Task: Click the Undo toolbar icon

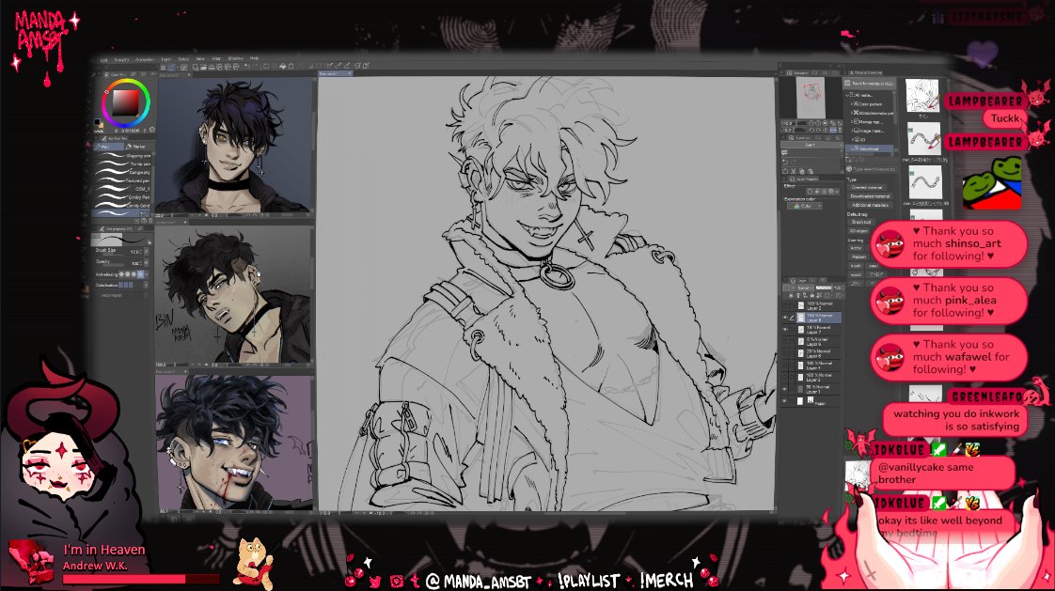Action: [246, 67]
